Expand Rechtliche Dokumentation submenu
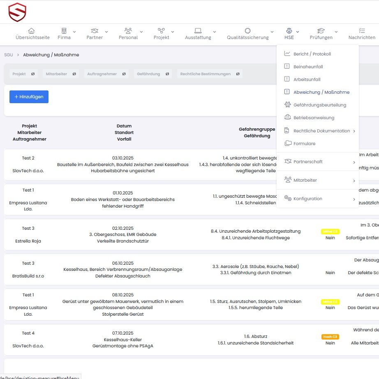This screenshot has height=379, width=379. click(354, 131)
